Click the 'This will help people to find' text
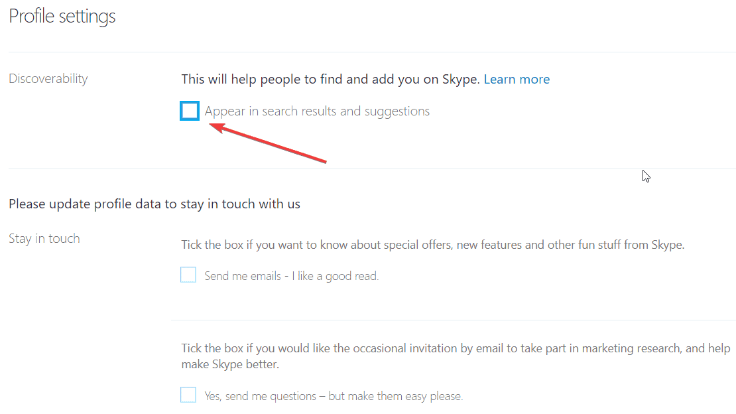Viewport: 736px width, 414px height. click(265, 79)
